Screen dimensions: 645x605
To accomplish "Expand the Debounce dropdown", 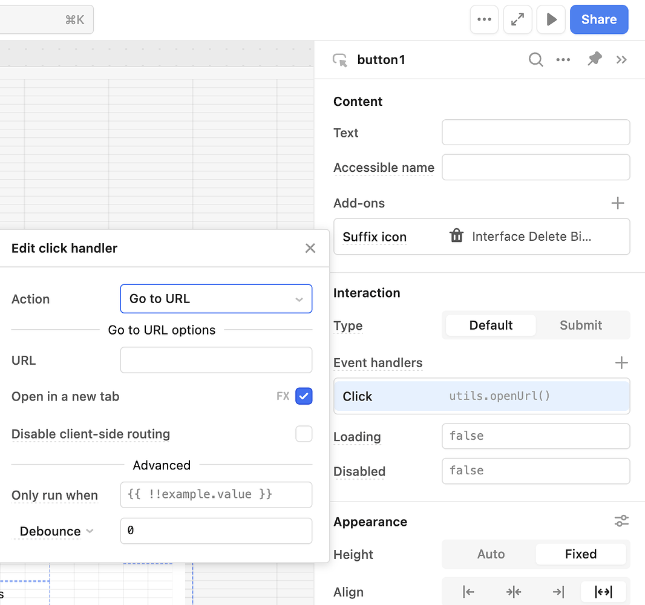I will (x=56, y=531).
